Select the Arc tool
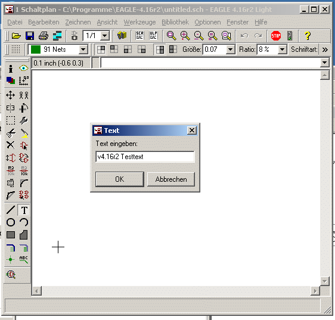 (24, 222)
